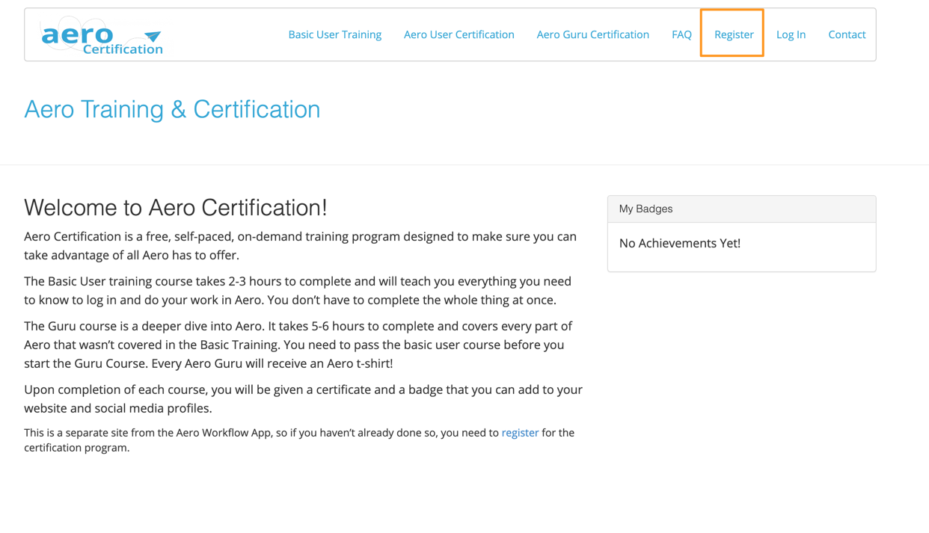Click the inline 'register' link in text
Screen dimensions: 929x533
[520, 433]
